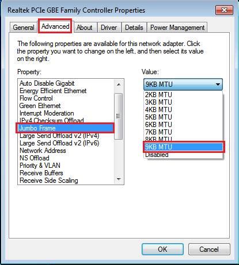Screen dimensions: 239x265
Task: Select NS Offload property
Action: click(66, 158)
